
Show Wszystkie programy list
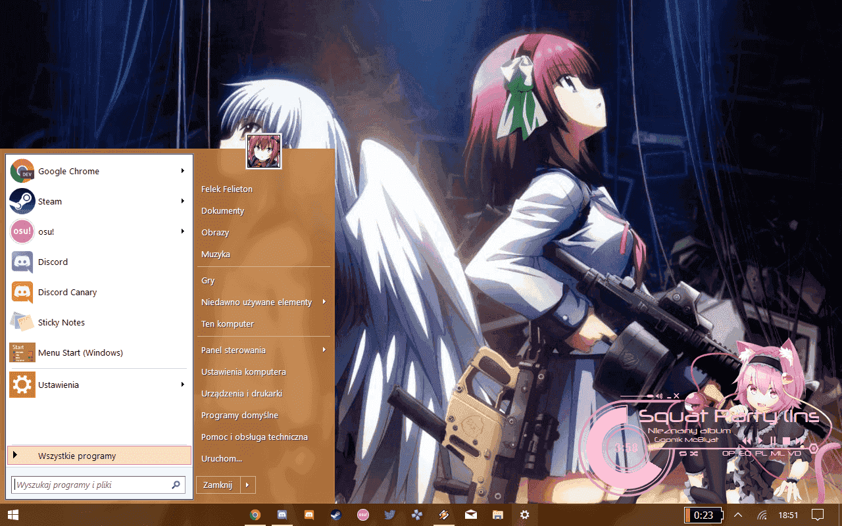coord(99,456)
